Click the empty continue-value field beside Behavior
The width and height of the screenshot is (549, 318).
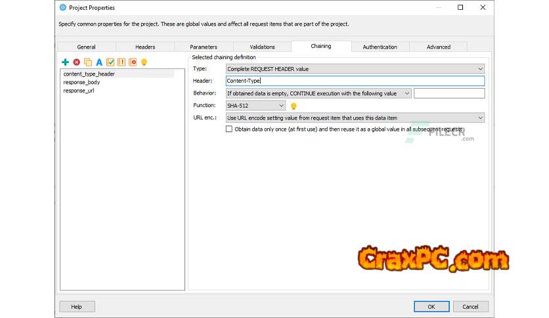coord(449,93)
